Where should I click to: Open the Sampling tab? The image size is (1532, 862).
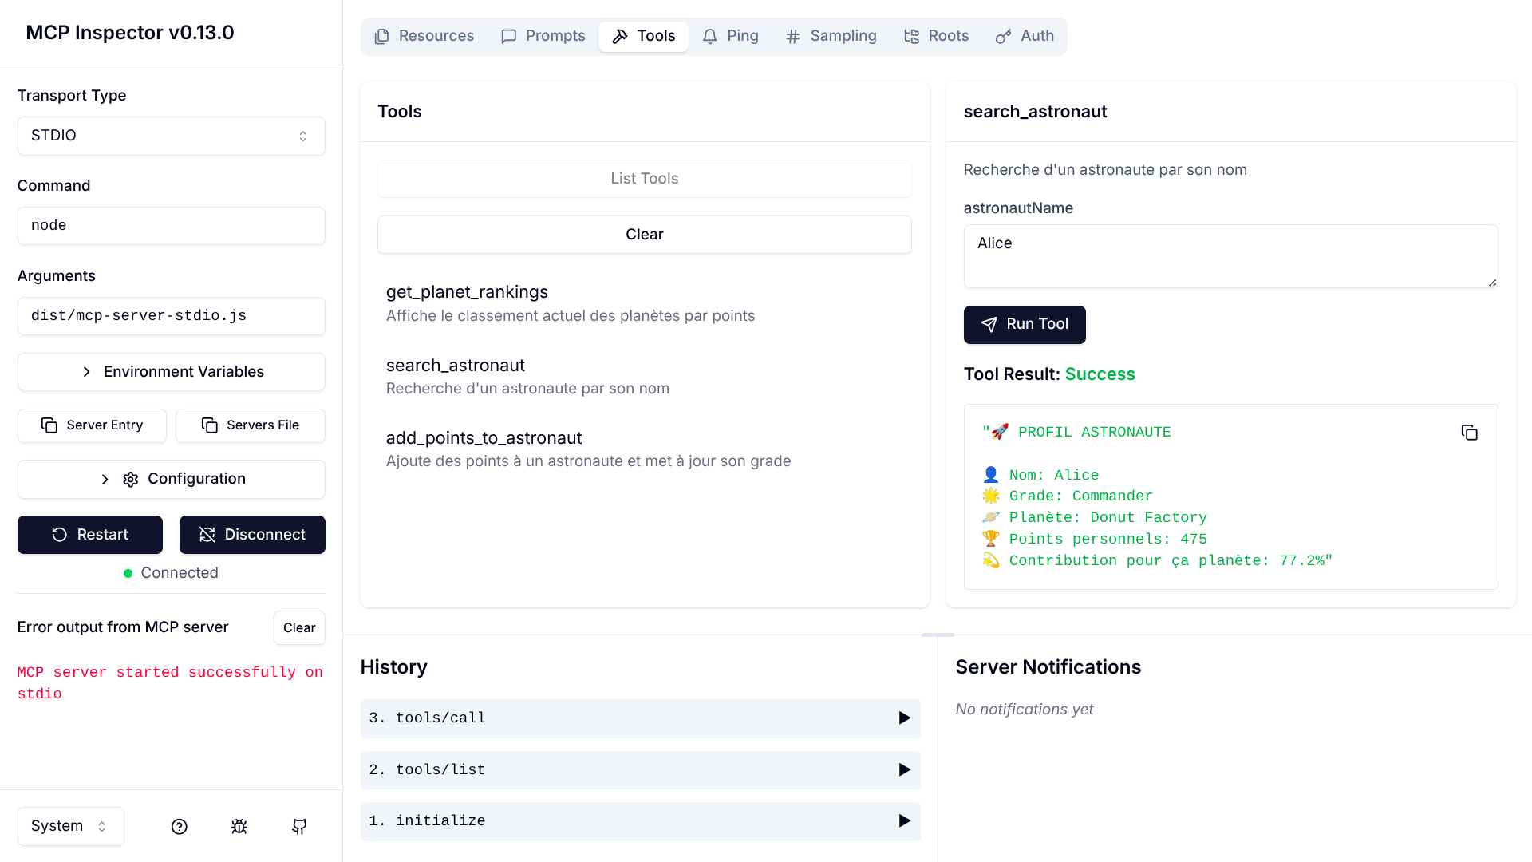pos(831,36)
